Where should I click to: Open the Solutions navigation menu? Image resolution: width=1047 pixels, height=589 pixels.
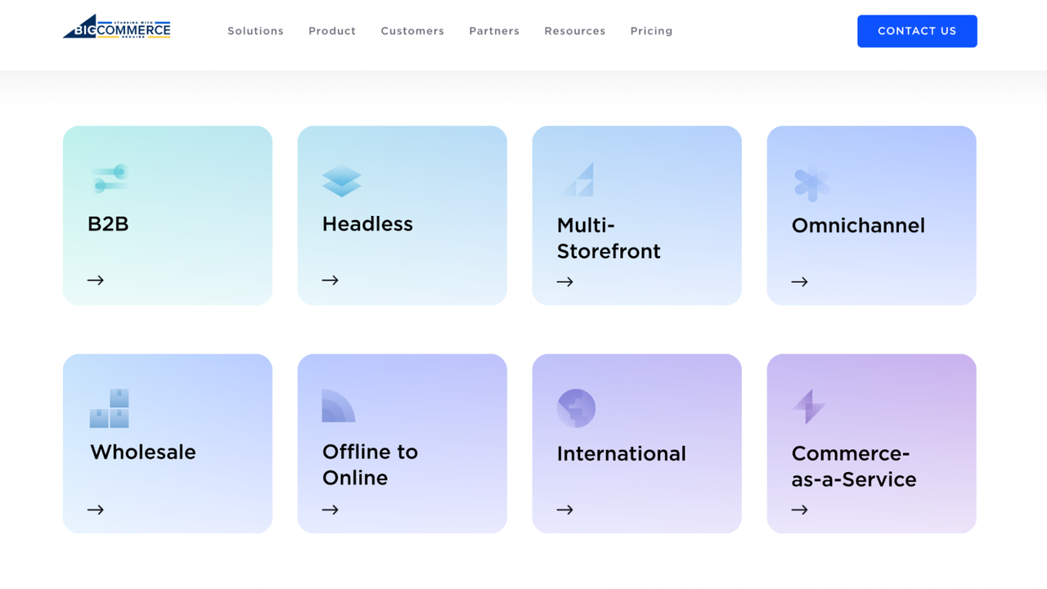[255, 30]
